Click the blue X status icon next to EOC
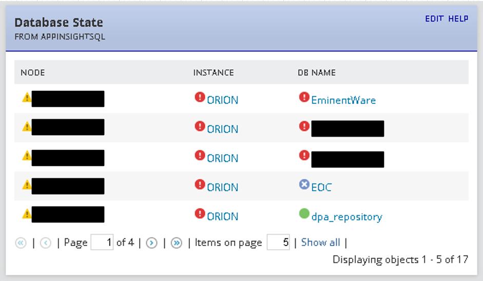Screen dimensions: 483x281 [304, 184]
